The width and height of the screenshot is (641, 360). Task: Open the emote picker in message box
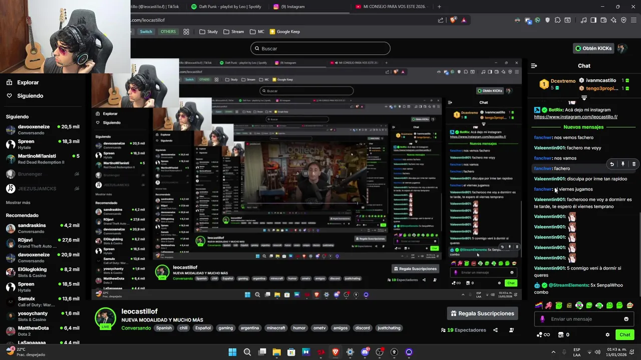[626, 319]
